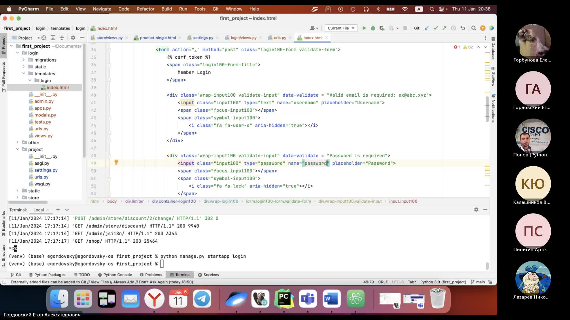Toggle Project side stripe button

[x=4, y=45]
